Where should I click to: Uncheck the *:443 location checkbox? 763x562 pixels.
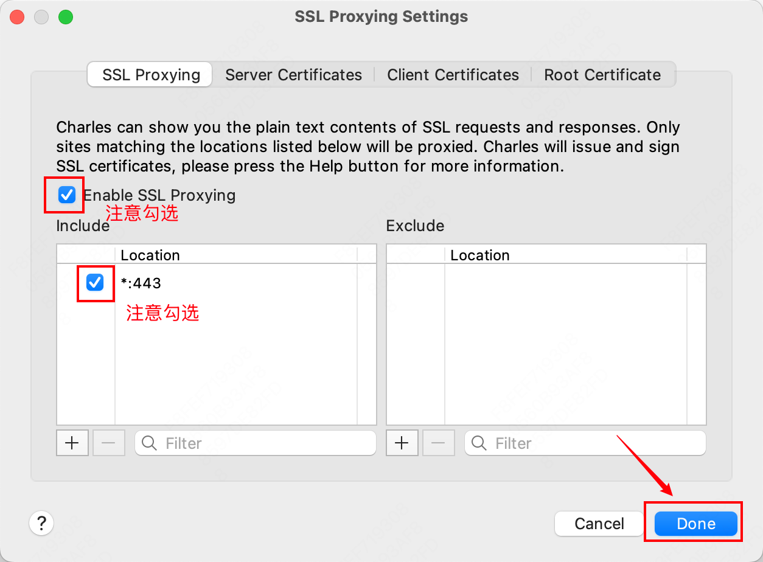[95, 282]
